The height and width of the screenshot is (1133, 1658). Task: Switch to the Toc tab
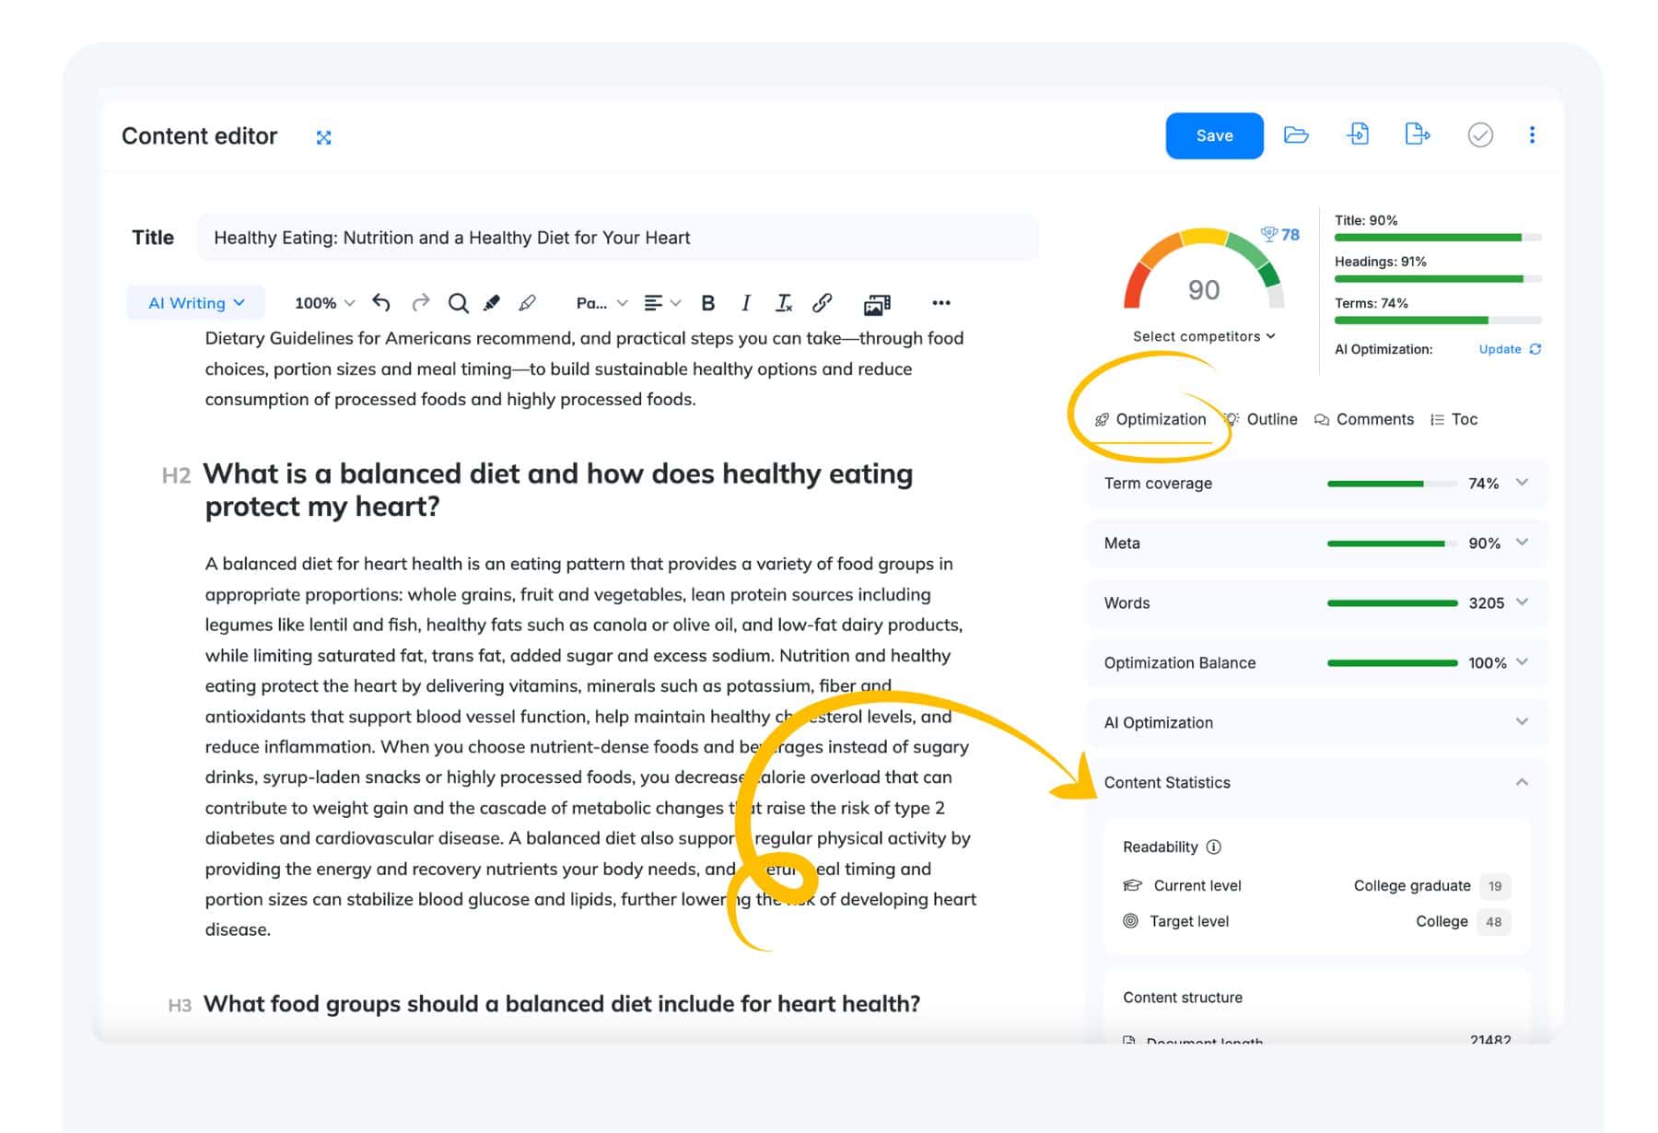coord(1454,419)
